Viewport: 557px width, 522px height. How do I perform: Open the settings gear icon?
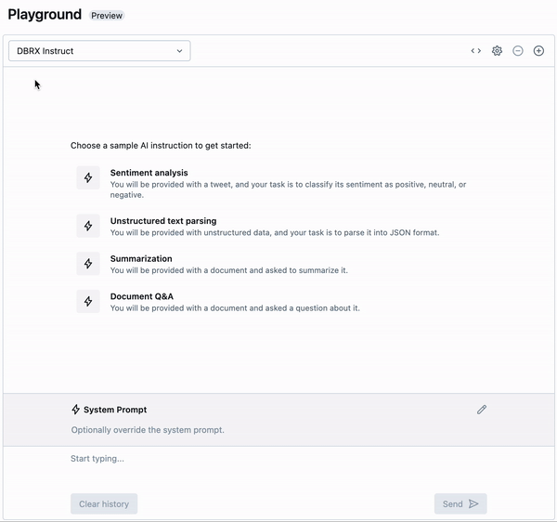click(x=497, y=51)
